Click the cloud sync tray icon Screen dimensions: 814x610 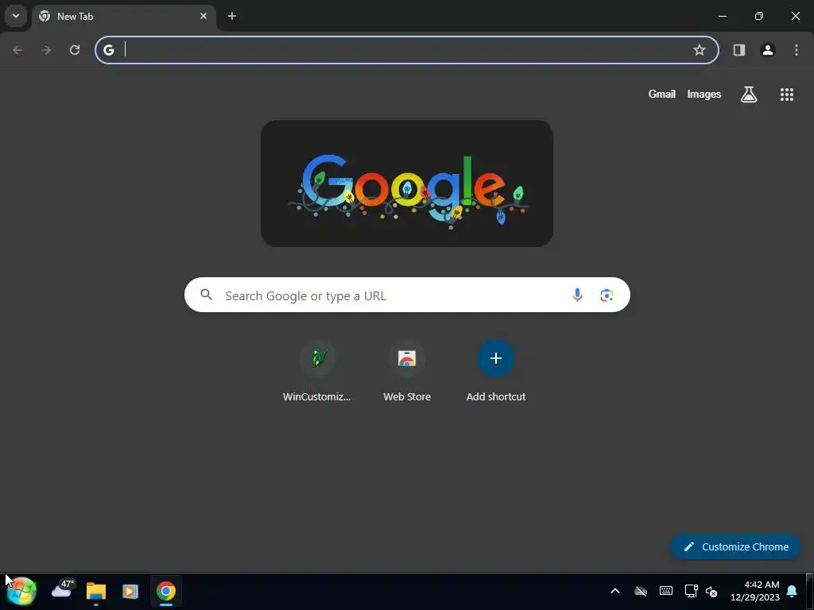(641, 591)
